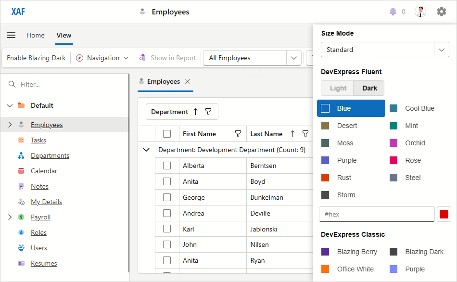Check the checkbox on Alberta Berntsen's row

tap(167, 165)
